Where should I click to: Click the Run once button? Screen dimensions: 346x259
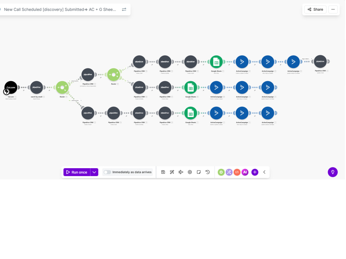77,172
